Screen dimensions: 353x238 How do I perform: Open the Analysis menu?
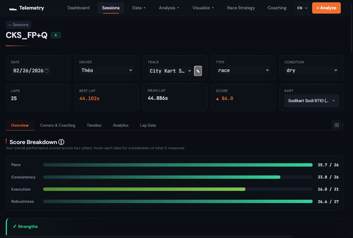(169, 8)
